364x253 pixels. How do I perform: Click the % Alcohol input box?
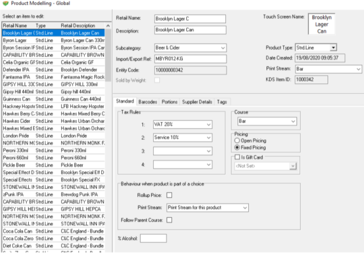153,239
